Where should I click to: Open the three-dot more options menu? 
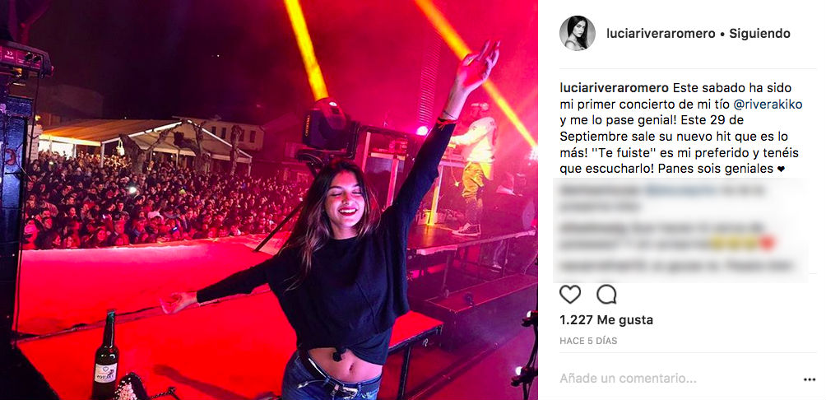810,379
